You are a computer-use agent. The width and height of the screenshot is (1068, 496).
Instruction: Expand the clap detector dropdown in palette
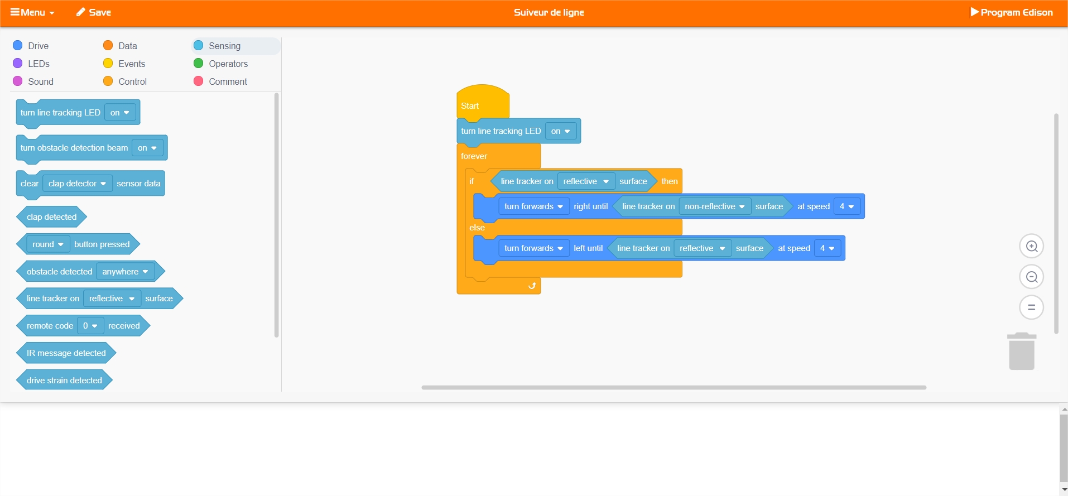77,184
